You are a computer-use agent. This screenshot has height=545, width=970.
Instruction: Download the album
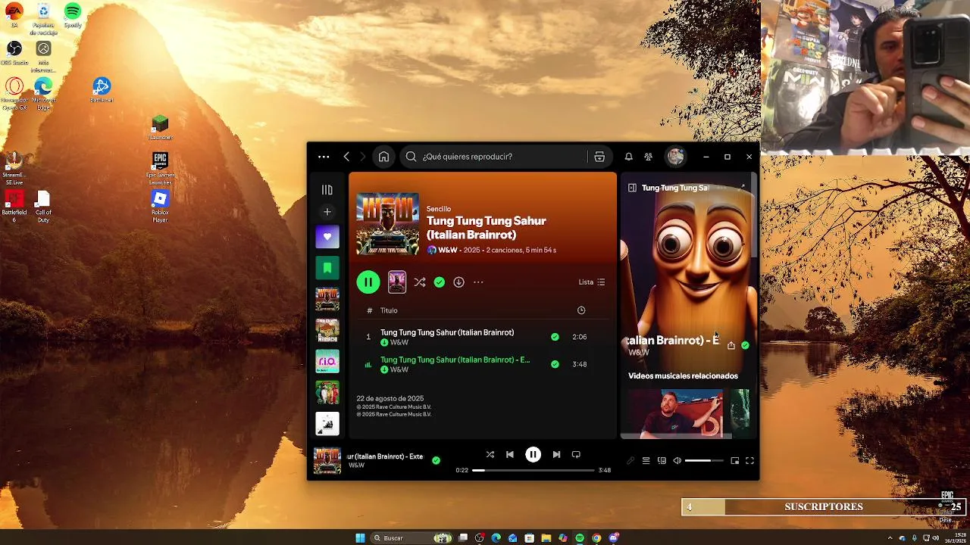click(x=458, y=282)
